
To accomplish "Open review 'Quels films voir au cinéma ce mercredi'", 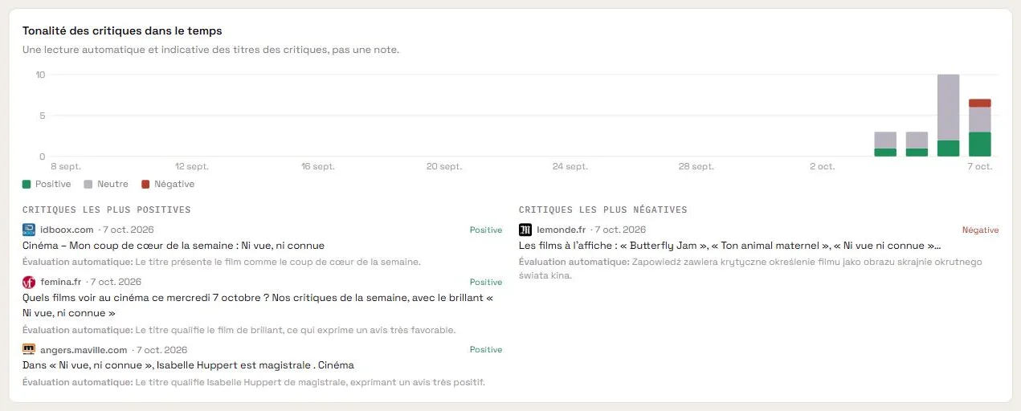I will click(258, 305).
